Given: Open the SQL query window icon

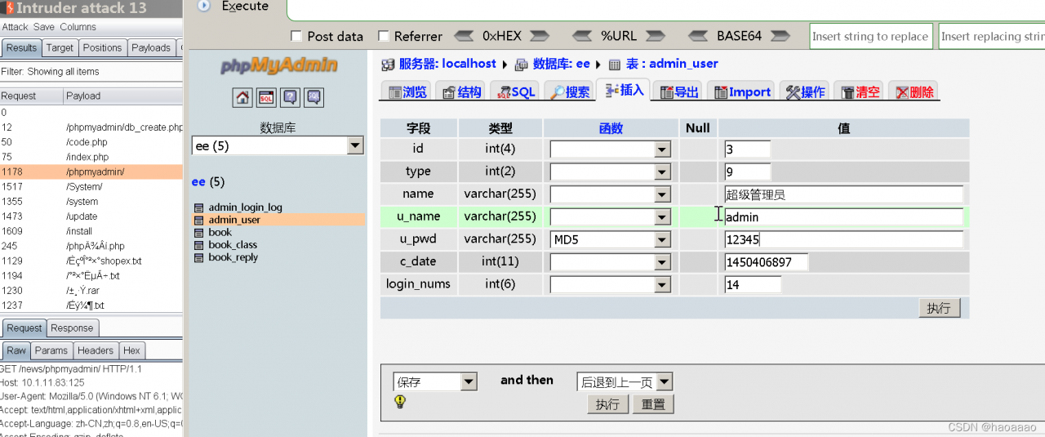Looking at the screenshot, I should point(266,98).
